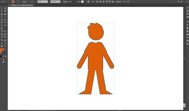Bring the stroke box to front
Image resolution: width=189 pixels, height=111 pixels.
point(4,52)
